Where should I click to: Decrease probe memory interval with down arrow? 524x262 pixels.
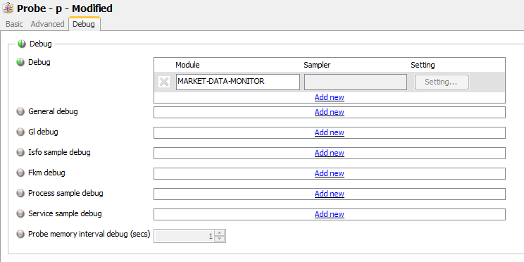tap(219, 239)
